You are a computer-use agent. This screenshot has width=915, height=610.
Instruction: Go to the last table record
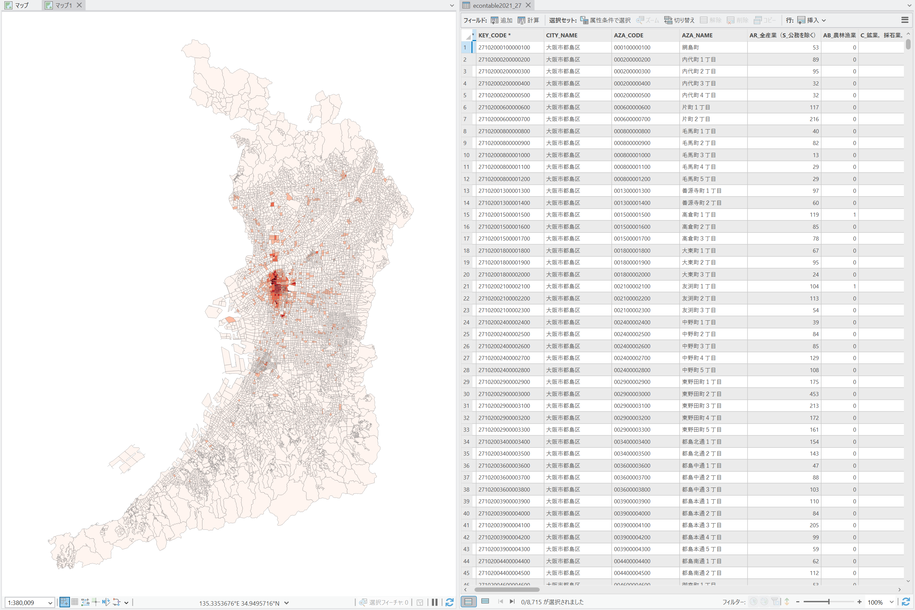coord(512,602)
